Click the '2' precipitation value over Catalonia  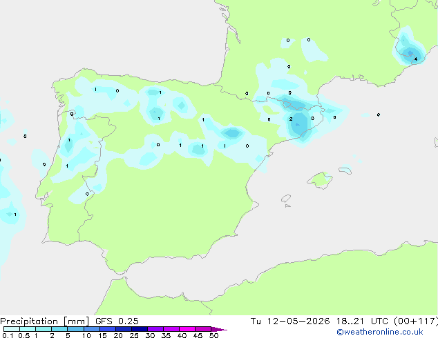291,119
